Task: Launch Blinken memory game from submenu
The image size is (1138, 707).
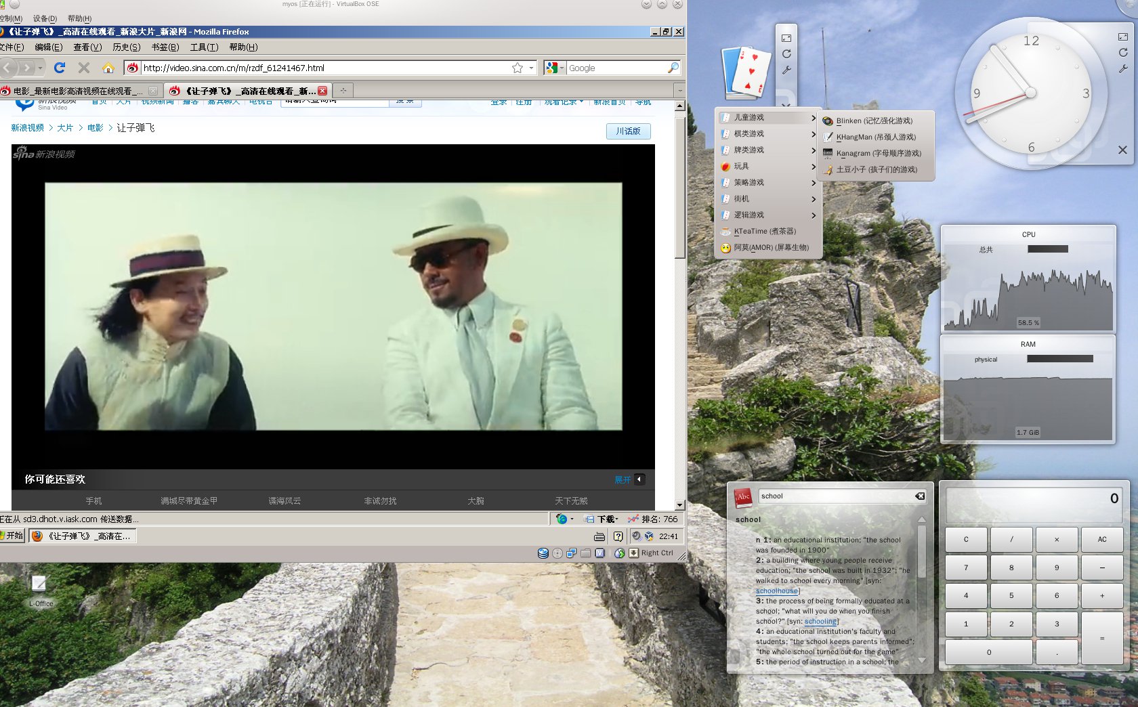Action: pos(877,121)
